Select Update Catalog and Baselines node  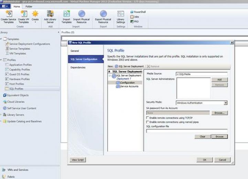point(24,121)
